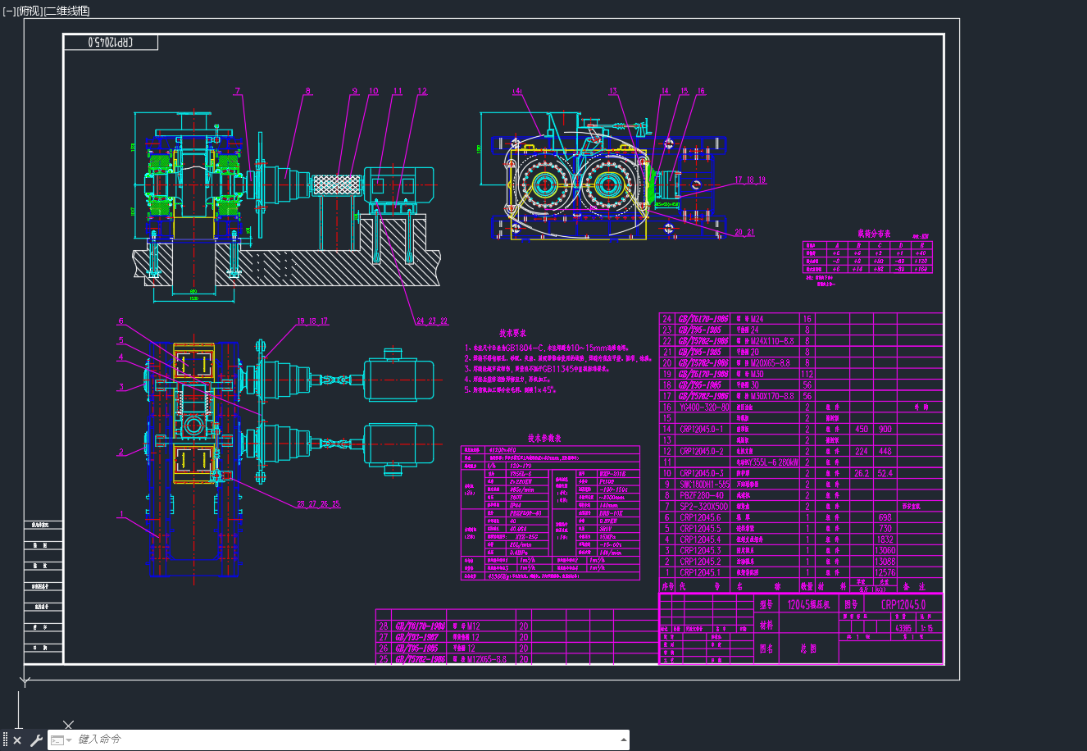Close the command line window

17,740
